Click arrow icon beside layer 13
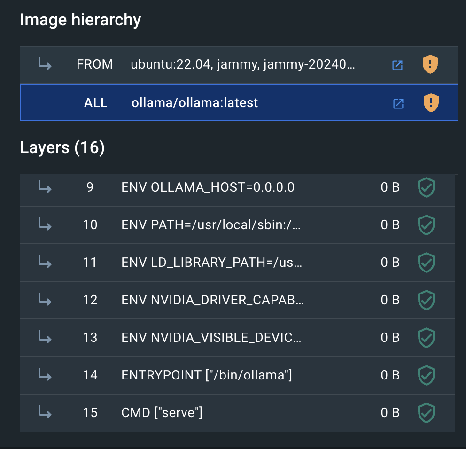 coord(45,337)
